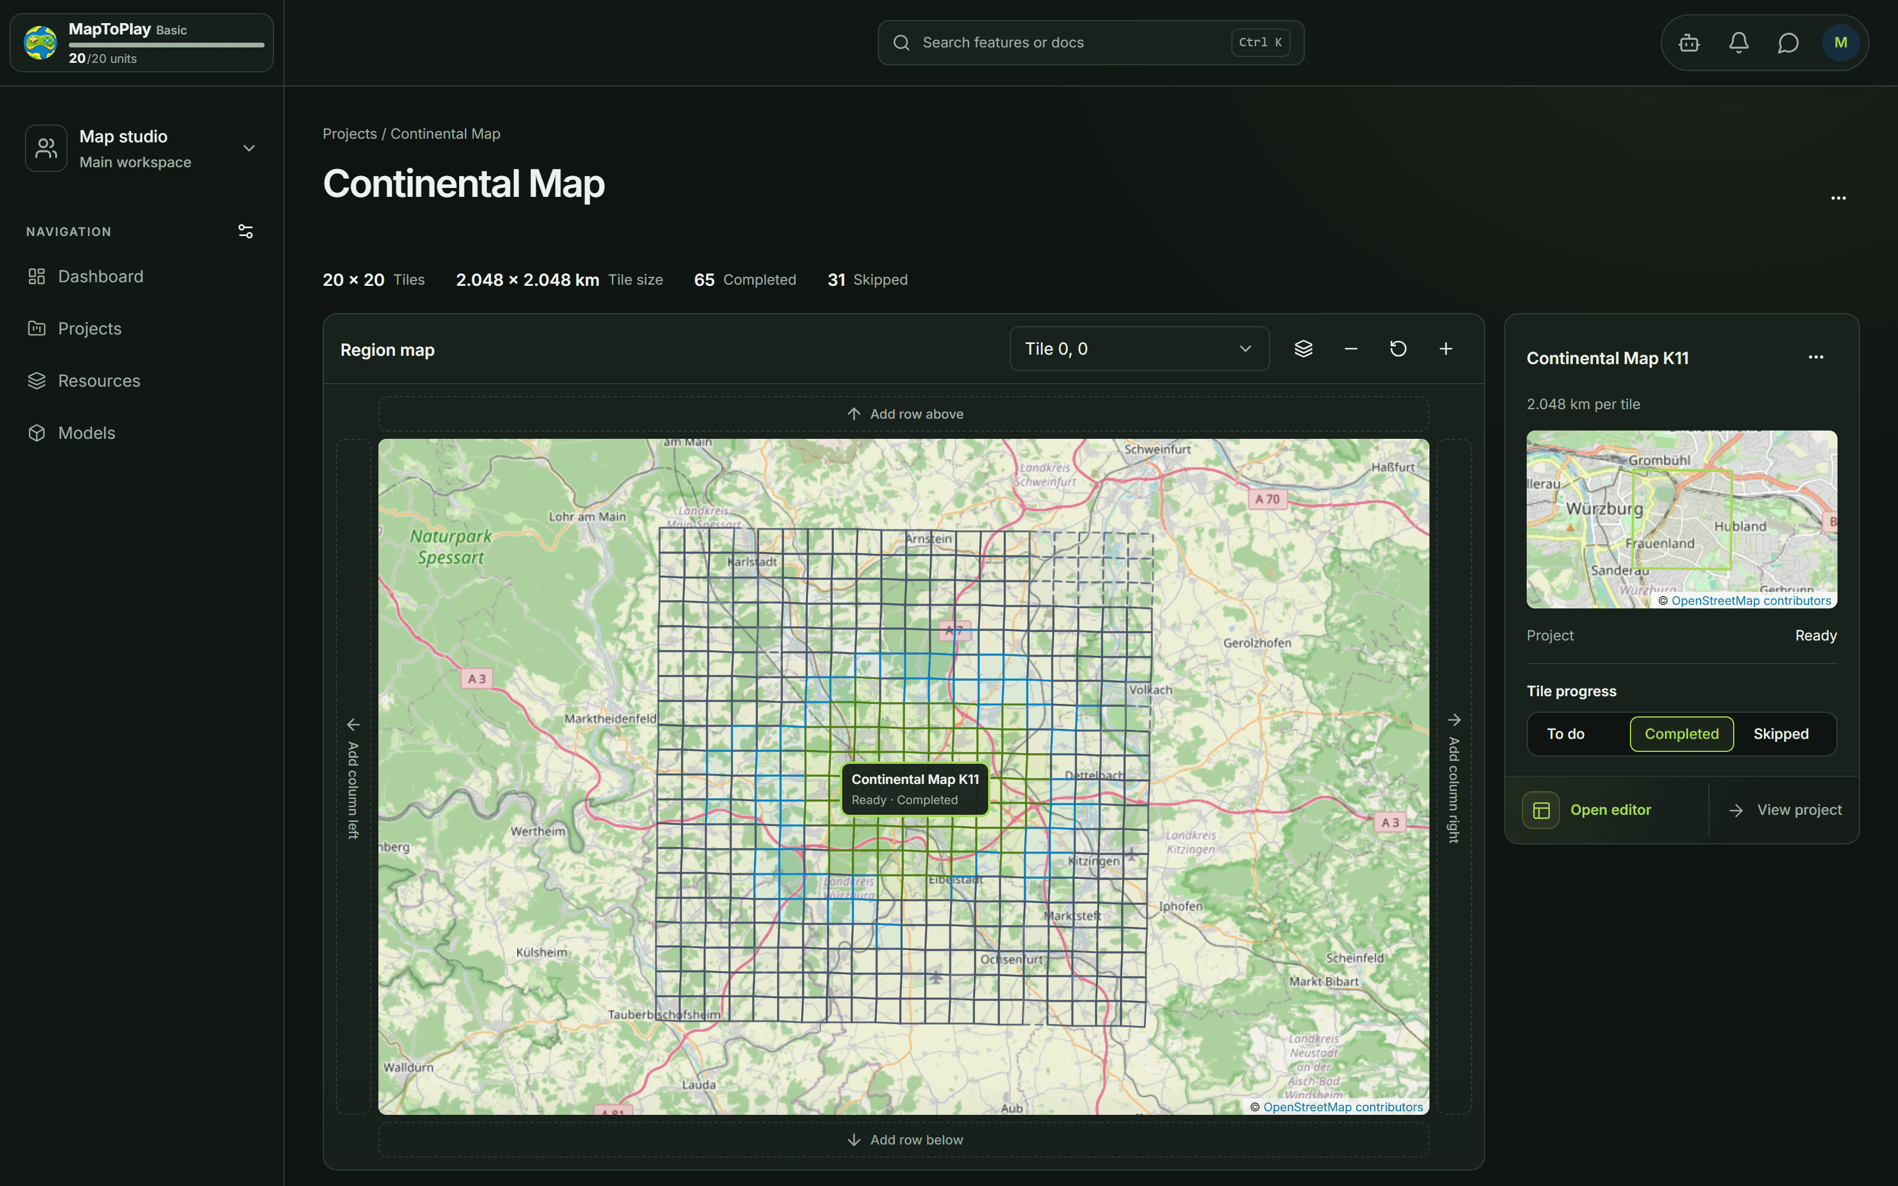Click the Continental Map K11 tile tooltip
Screen dimensions: 1898x1186
(915, 789)
